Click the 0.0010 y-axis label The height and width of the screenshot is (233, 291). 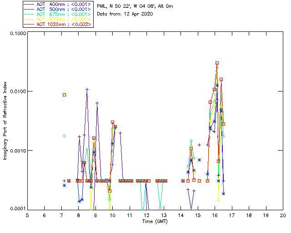pos(18,151)
